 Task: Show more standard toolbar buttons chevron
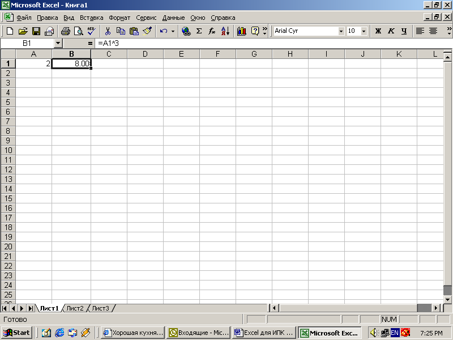[264, 31]
